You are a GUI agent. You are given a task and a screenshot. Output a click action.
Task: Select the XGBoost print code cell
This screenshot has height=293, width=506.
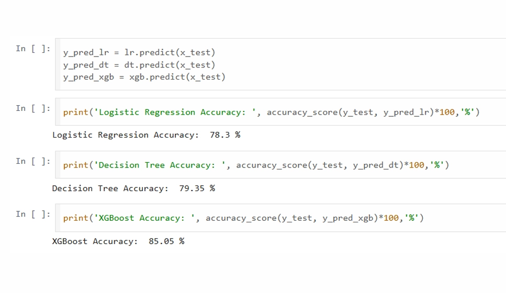[x=281, y=218]
